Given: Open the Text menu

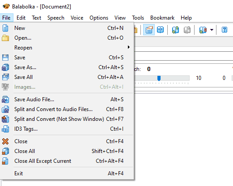Looking at the screenshot, I should pyautogui.click(x=37, y=18).
